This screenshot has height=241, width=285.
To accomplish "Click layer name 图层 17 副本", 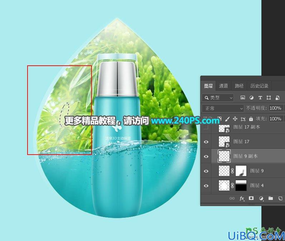I will pos(247,127).
